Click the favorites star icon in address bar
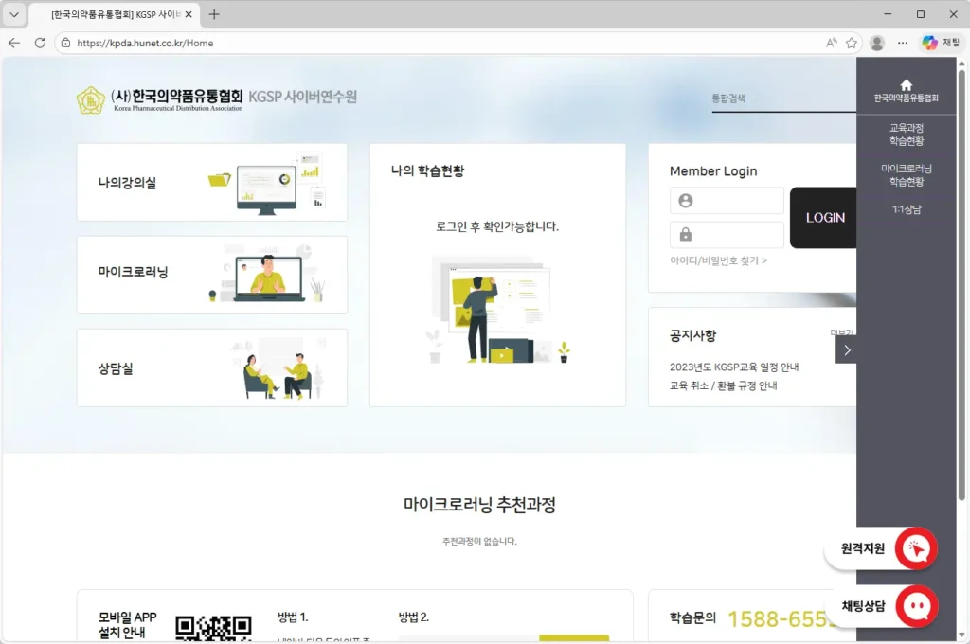Screen dimensions: 970x644 point(852,43)
